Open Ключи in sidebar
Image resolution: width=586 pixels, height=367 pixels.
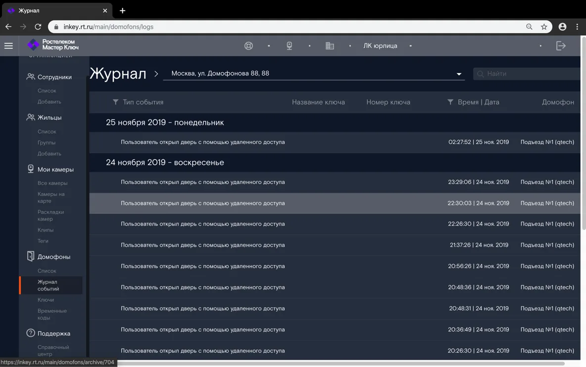coord(46,300)
